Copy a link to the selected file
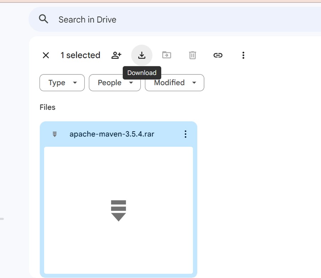 pyautogui.click(x=218, y=55)
